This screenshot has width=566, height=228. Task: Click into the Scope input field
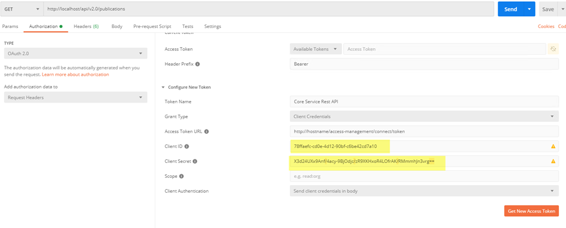pos(424,176)
